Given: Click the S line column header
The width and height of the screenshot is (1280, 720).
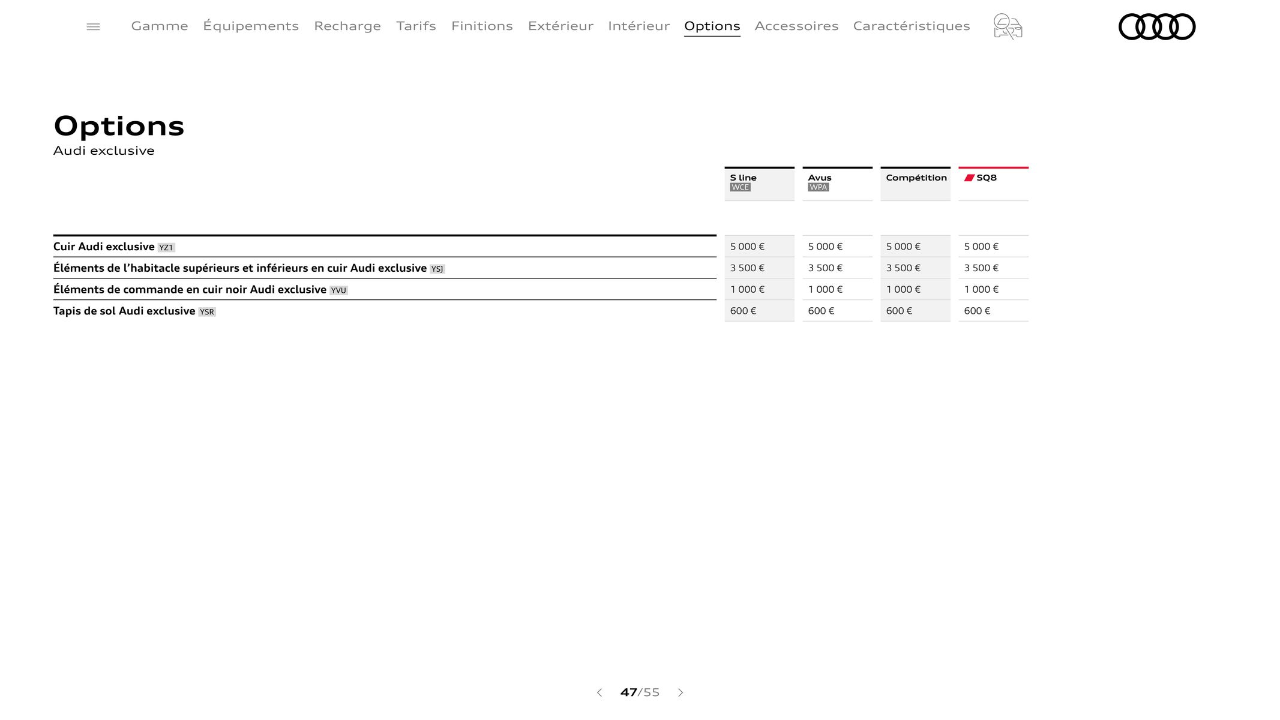Looking at the screenshot, I should pos(759,184).
